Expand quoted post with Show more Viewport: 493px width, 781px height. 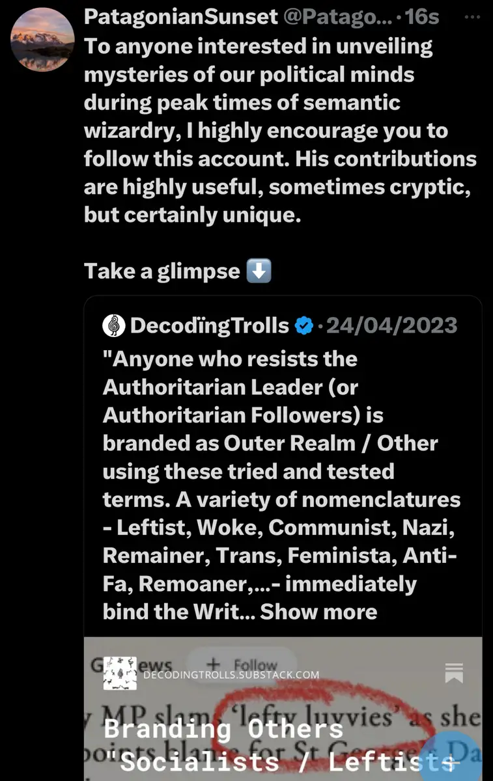318,612
